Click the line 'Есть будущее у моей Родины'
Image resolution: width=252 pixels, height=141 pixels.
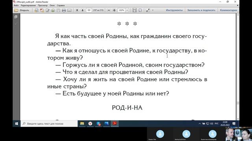coord(112,93)
